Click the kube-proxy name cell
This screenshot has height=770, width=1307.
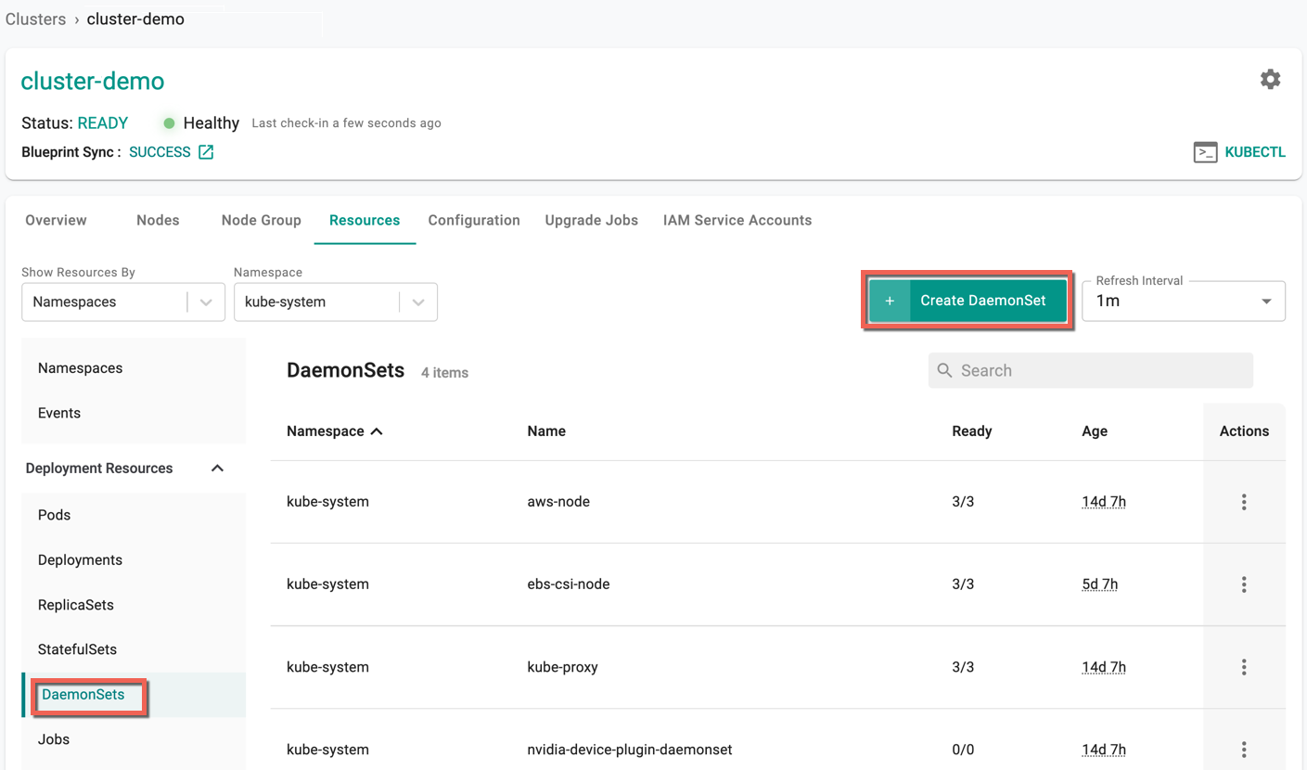coord(562,667)
